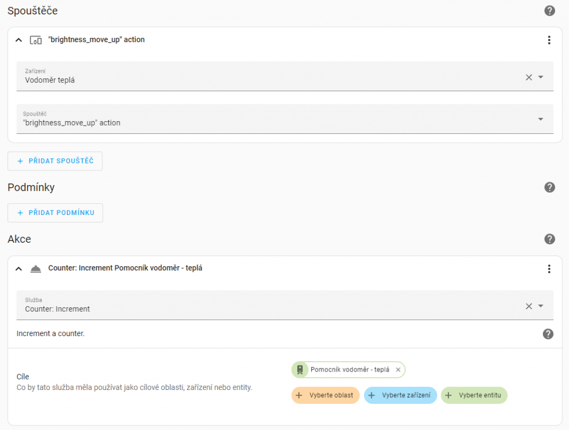Image resolution: width=569 pixels, height=430 pixels.
Task: Click the counter service icon in action header
Action: 36,268
